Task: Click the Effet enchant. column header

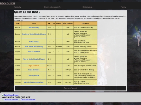Action: [68, 24]
